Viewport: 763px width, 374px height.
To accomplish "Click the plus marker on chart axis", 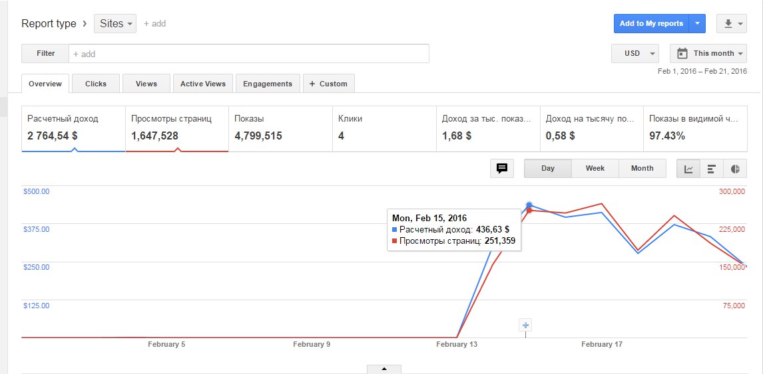I will (525, 325).
